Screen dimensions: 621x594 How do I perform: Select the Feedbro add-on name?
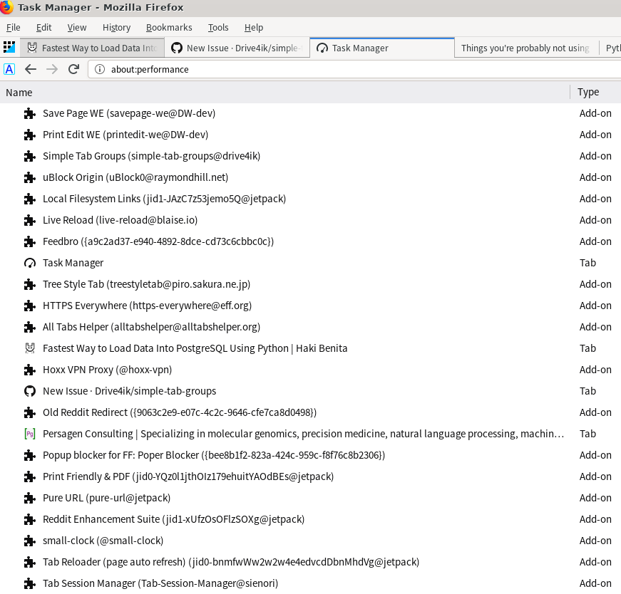tap(158, 241)
